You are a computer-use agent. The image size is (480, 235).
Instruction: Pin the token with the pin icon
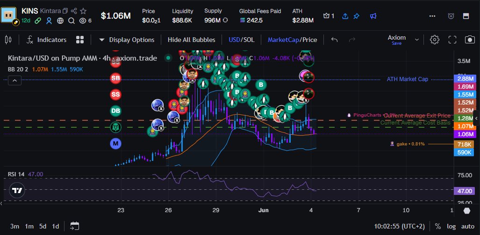click(356, 16)
